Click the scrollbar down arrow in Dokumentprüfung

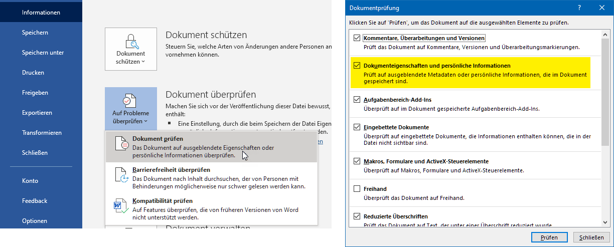point(606,223)
